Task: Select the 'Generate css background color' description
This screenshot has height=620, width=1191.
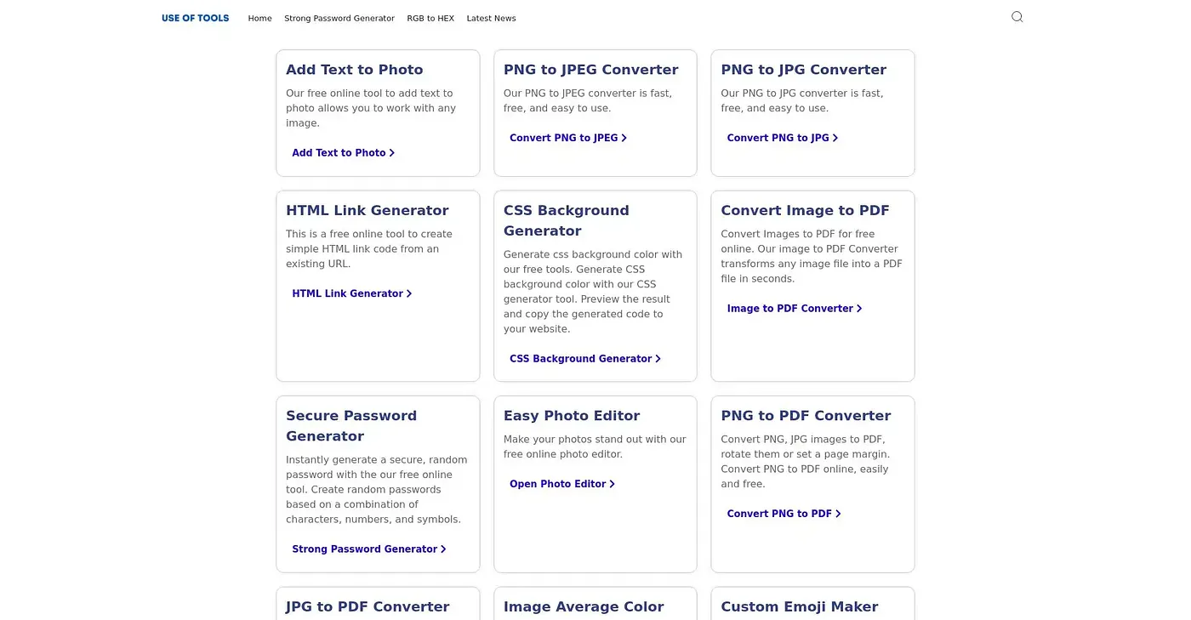Action: coord(593,292)
